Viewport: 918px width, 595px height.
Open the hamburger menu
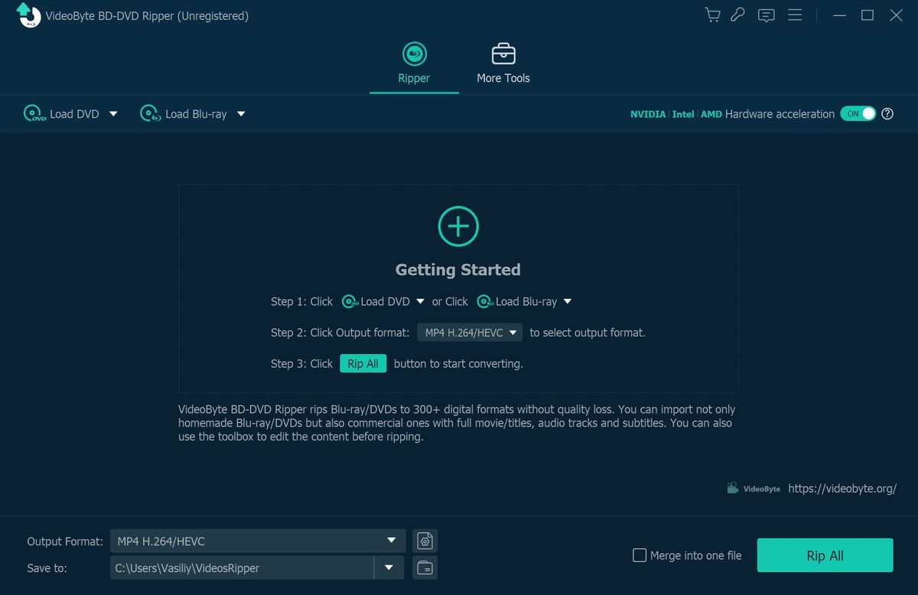coord(795,15)
